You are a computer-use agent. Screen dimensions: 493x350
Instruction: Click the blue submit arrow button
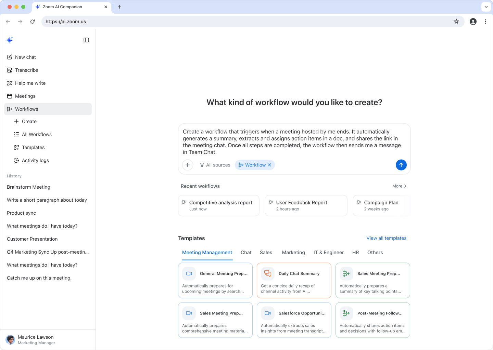click(x=401, y=165)
